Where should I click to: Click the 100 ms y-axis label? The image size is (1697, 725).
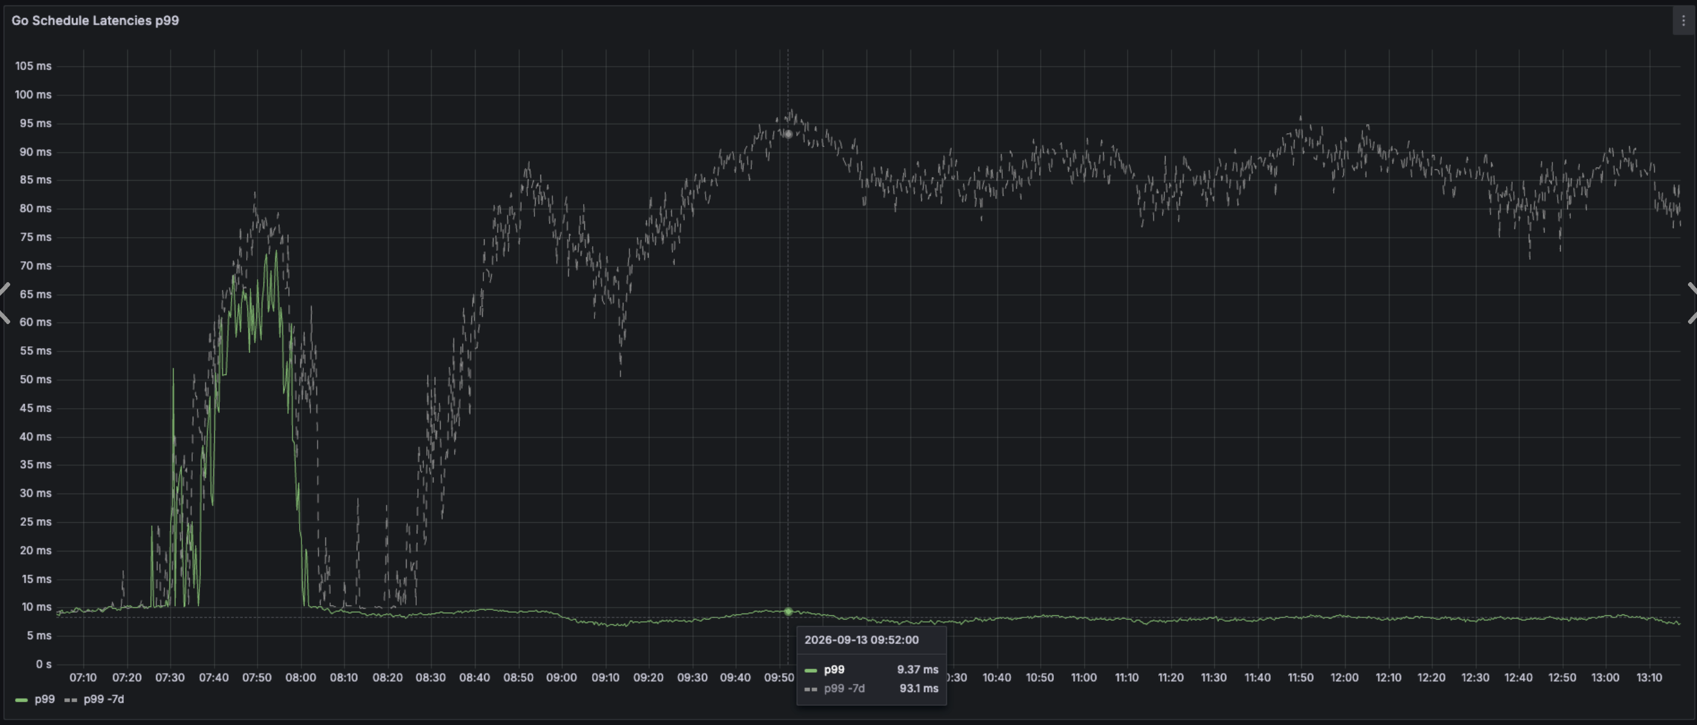[33, 95]
